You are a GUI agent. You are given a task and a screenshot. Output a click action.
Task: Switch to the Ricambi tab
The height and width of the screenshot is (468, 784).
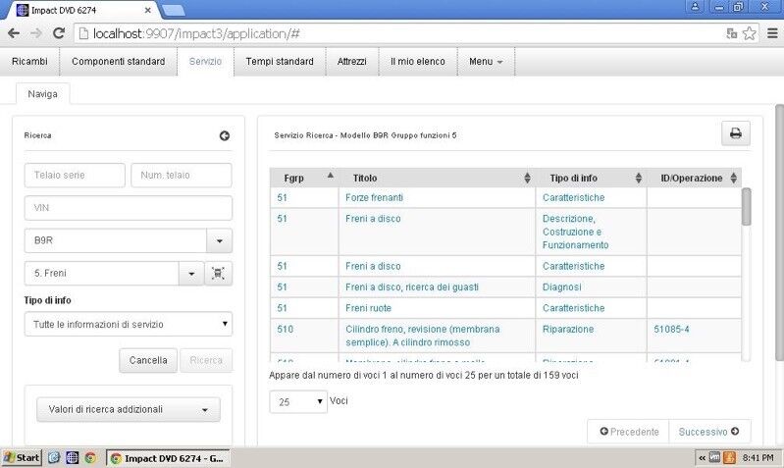(x=29, y=61)
